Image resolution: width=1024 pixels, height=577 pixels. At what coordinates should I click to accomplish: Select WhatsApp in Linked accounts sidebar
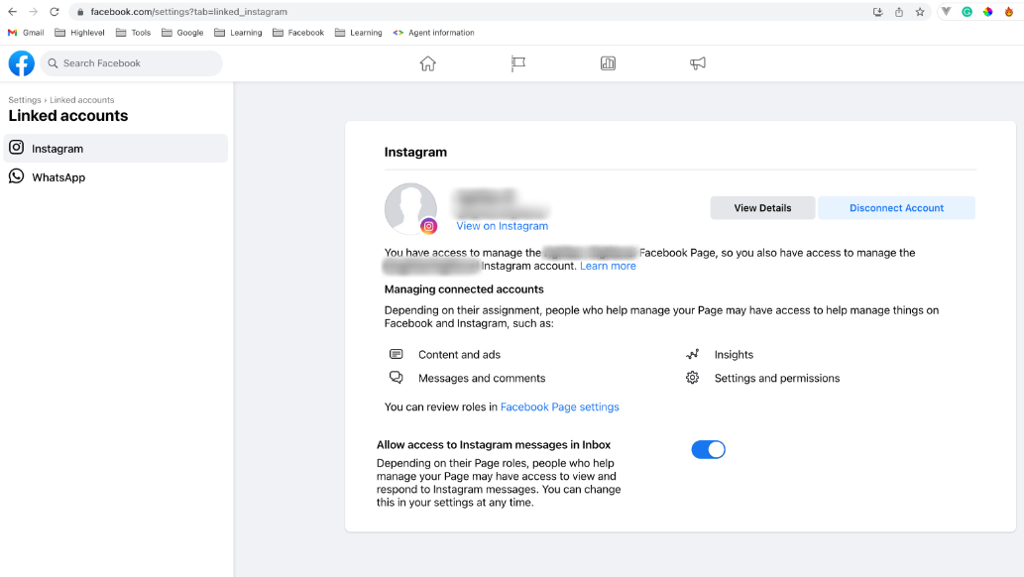point(116,177)
